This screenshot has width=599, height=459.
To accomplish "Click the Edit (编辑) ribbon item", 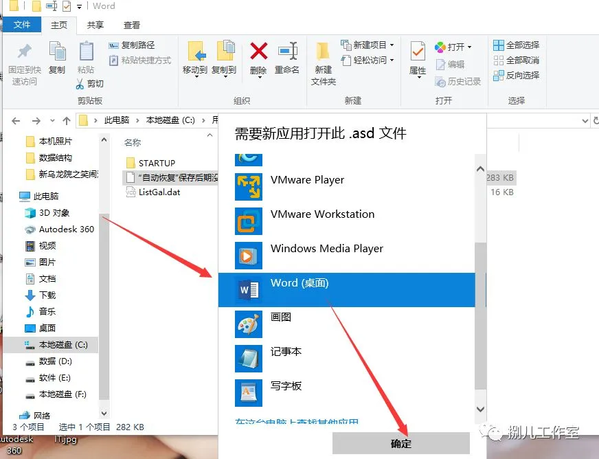I will coord(450,64).
